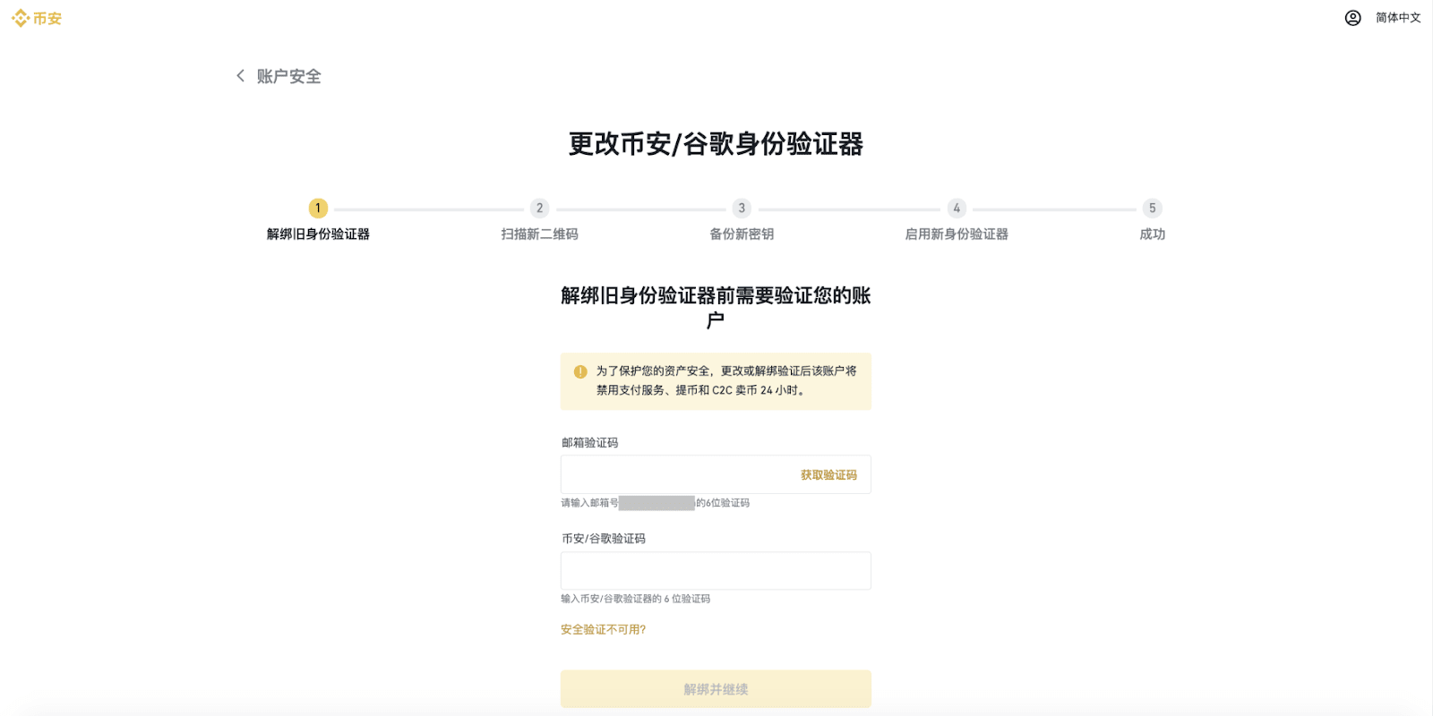Screen dimensions: 1433x716
Task: Click the 成功 step label
Action: click(x=1153, y=234)
